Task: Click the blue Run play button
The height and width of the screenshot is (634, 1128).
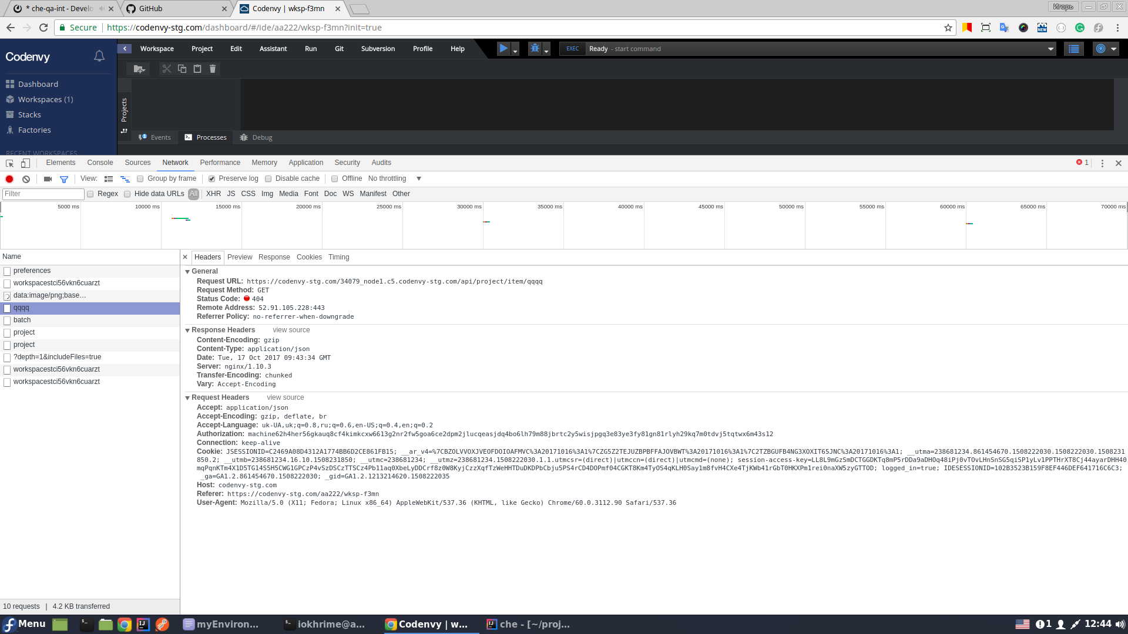Action: 503,49
